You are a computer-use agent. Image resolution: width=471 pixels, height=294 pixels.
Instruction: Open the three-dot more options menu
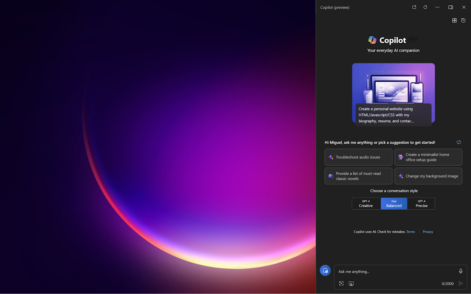pyautogui.click(x=437, y=7)
